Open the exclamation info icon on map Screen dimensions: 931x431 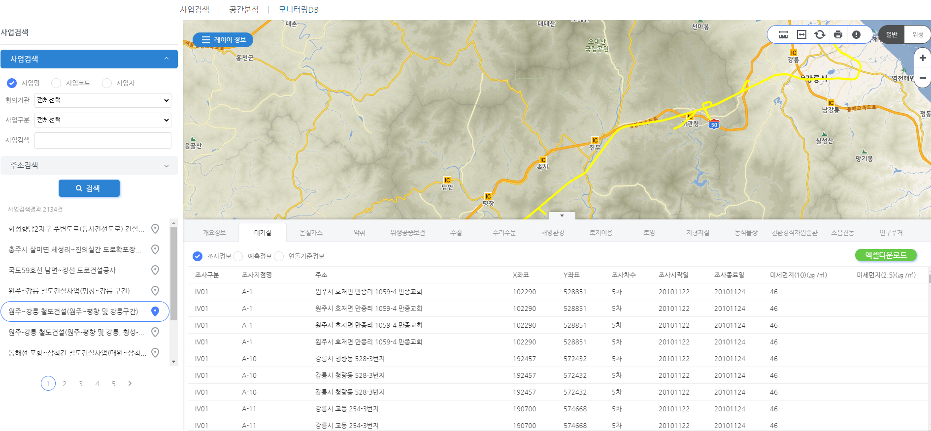856,34
